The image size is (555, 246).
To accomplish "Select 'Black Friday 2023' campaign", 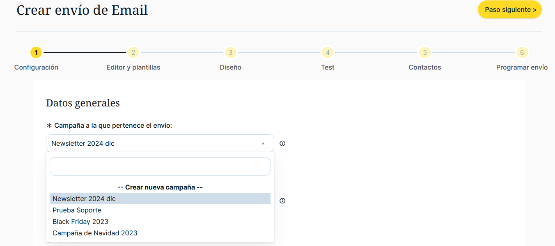I will (x=160, y=221).
